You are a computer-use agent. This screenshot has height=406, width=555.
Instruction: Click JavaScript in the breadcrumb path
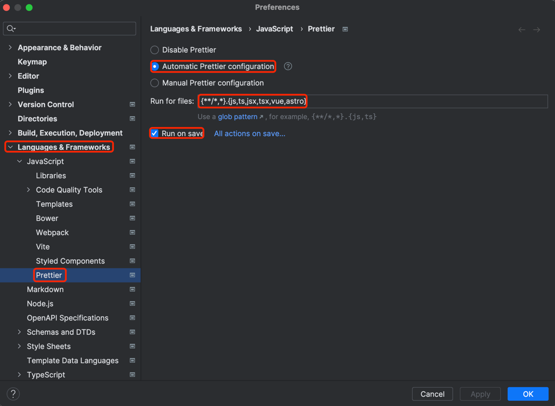pos(274,29)
